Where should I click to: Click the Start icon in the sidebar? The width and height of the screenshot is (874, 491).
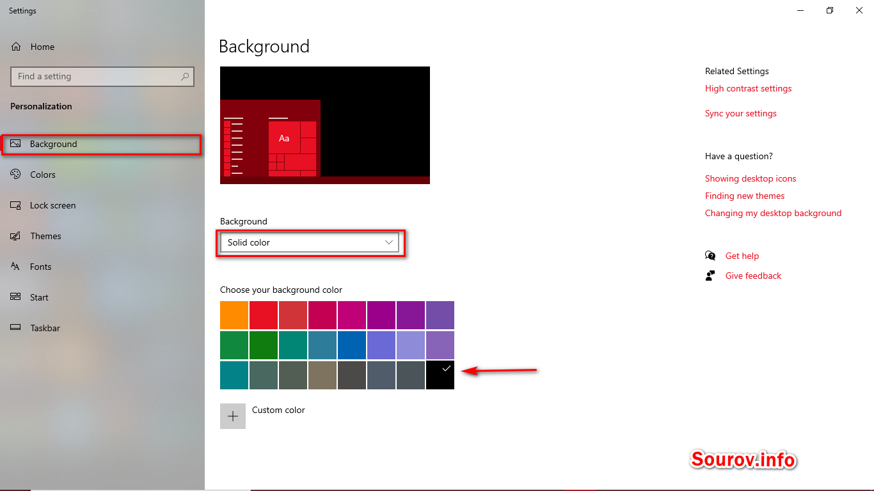click(16, 297)
